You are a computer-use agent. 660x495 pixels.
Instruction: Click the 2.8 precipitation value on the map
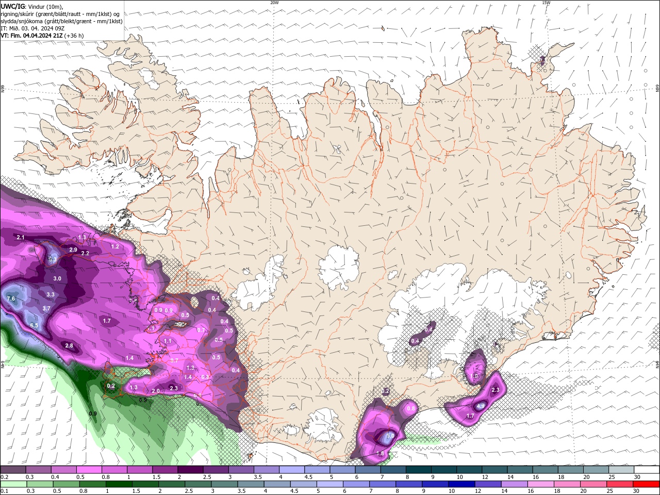tap(69, 345)
